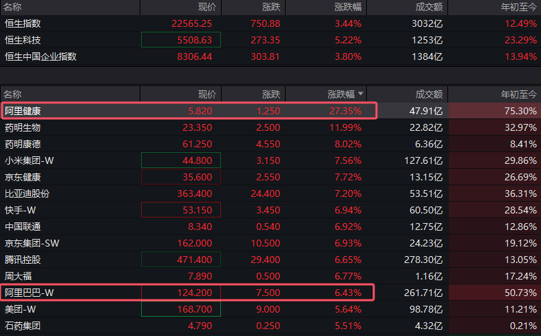Click 腾讯控股 price 471.400
This screenshot has width=541, height=336.
point(195,260)
